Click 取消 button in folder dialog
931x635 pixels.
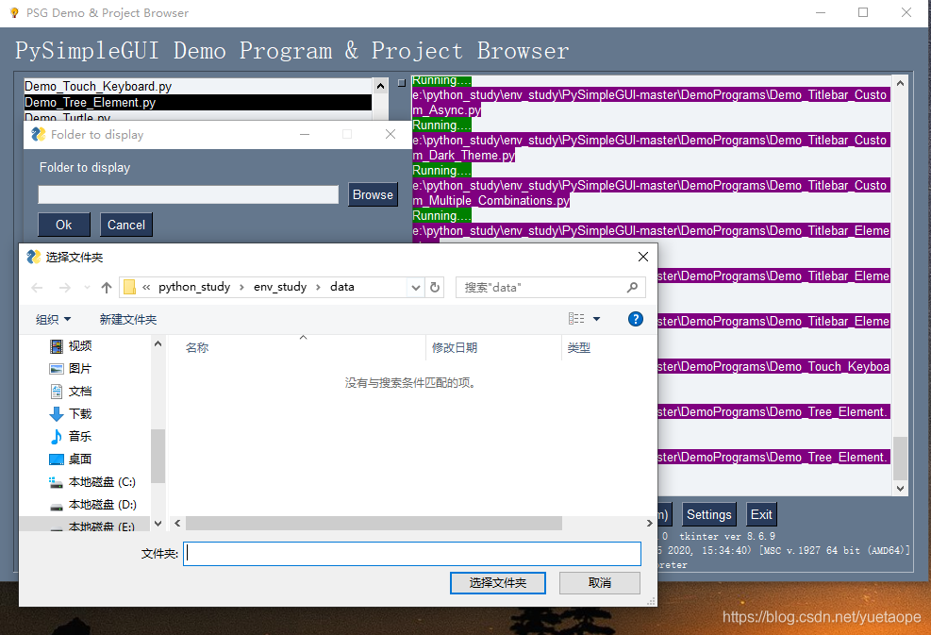tap(600, 583)
